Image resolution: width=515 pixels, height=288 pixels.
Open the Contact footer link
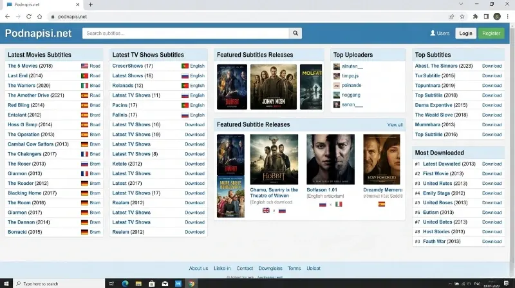(x=245, y=268)
